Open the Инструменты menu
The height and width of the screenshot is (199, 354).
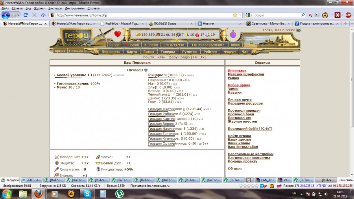pyautogui.click(x=74, y=8)
